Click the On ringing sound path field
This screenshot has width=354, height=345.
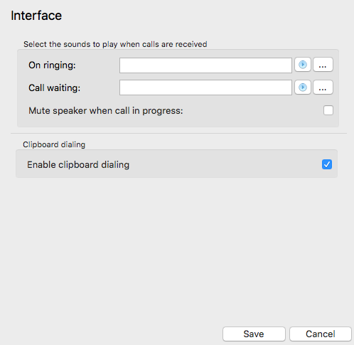pyautogui.click(x=205, y=65)
